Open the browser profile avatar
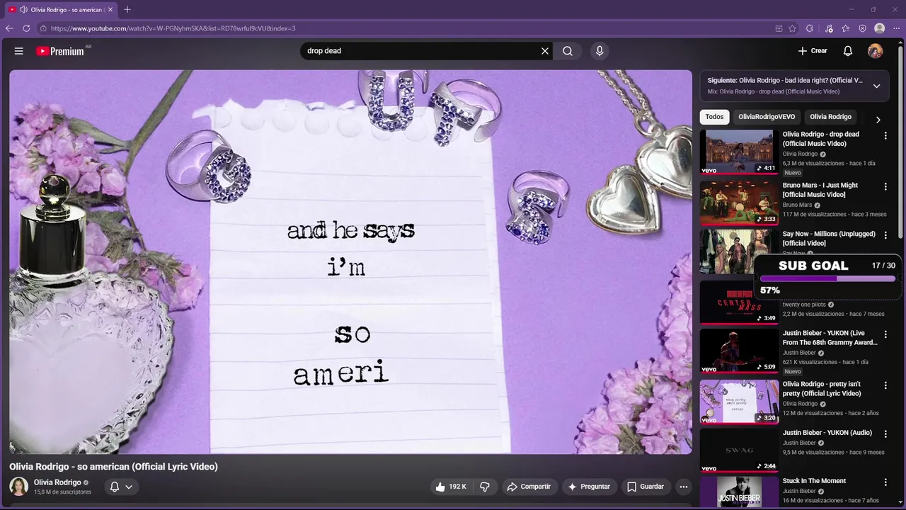Viewport: 906px width, 510px height. pos(880,28)
